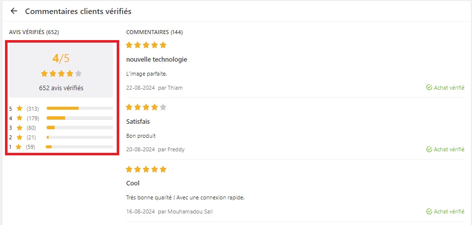Click Thiam's verified purchase checkmark icon
This screenshot has height=225, width=472.
[429, 88]
